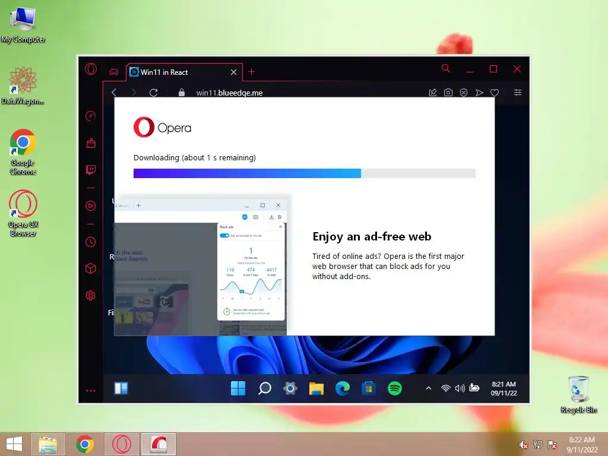Open the host Windows Start button

tap(14, 444)
